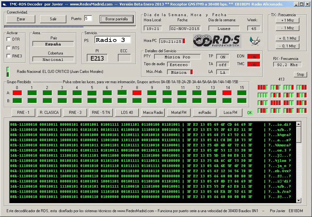Click group 0A red light

(17, 93)
